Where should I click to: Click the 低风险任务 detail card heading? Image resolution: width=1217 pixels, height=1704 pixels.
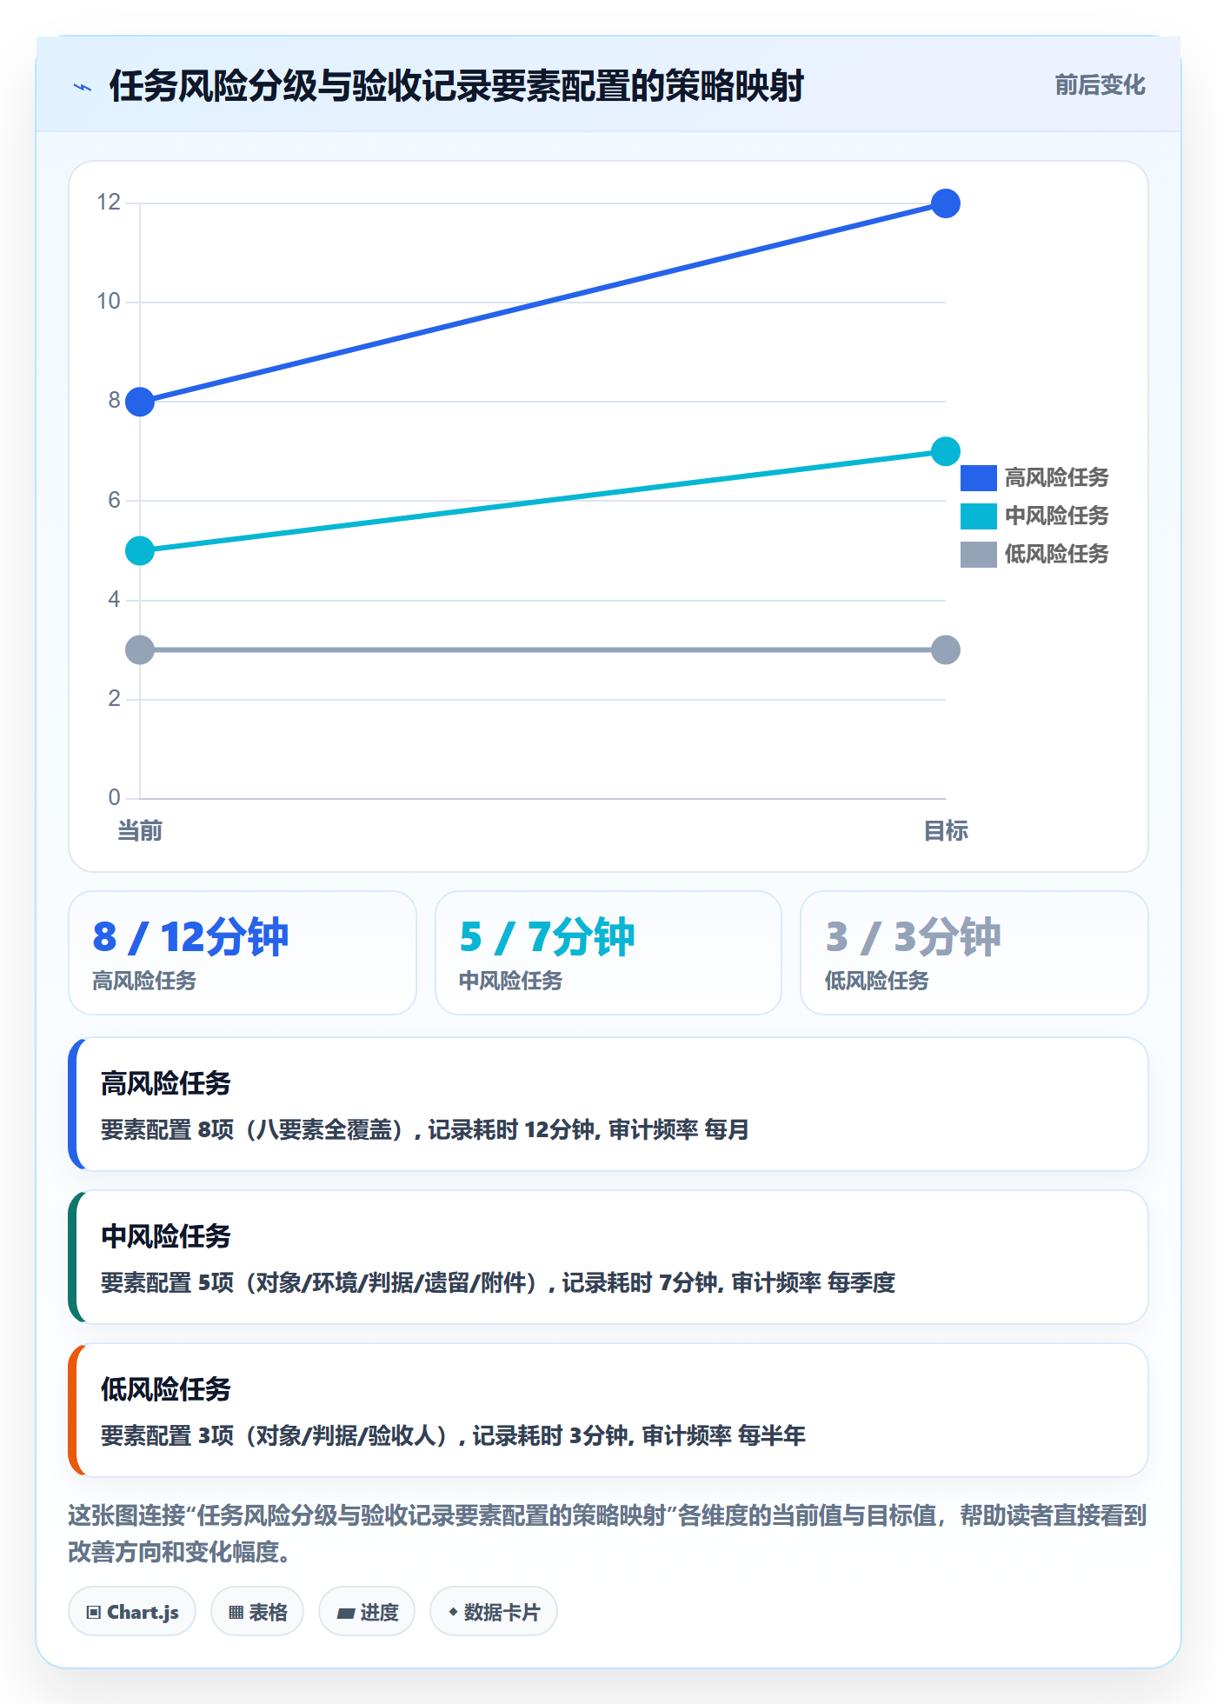coord(165,1389)
